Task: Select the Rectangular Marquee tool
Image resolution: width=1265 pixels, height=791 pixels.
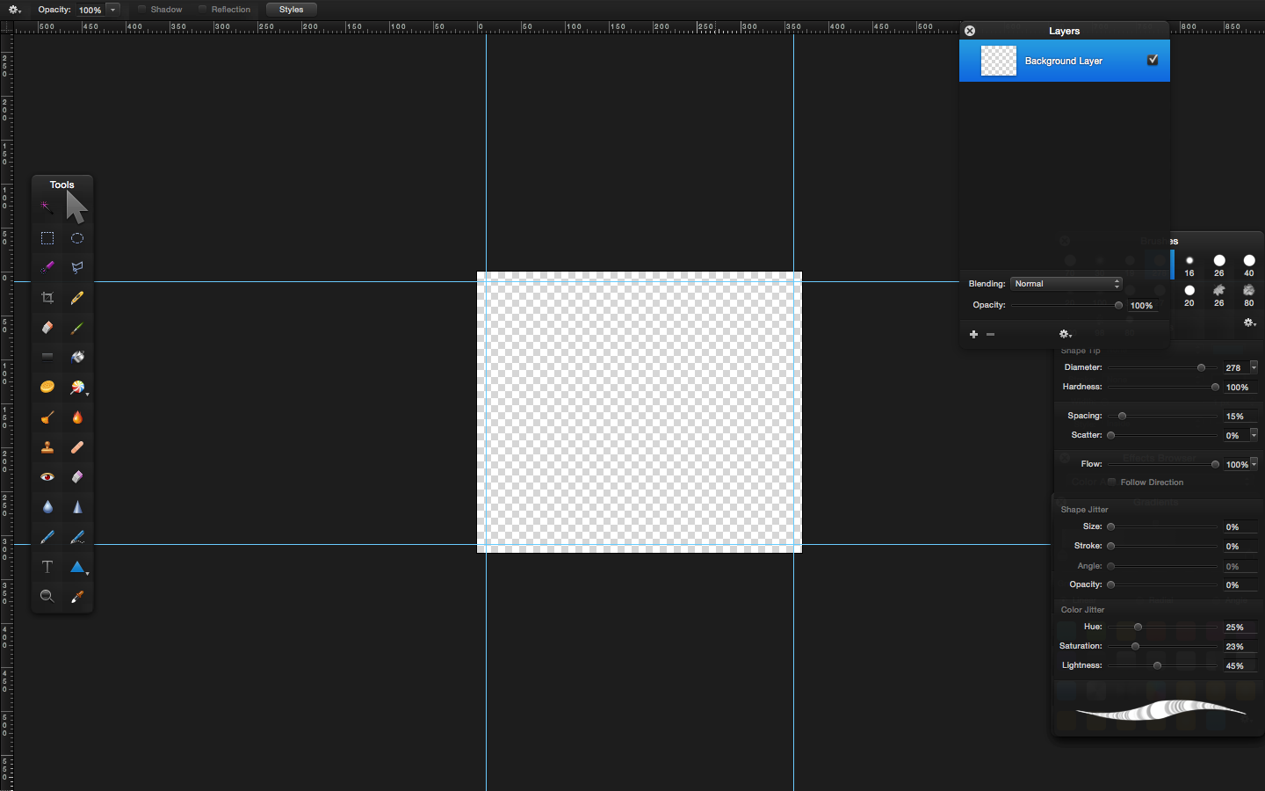Action: pos(47,238)
